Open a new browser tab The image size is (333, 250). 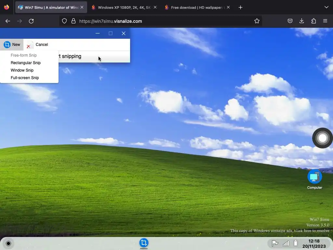point(240,7)
